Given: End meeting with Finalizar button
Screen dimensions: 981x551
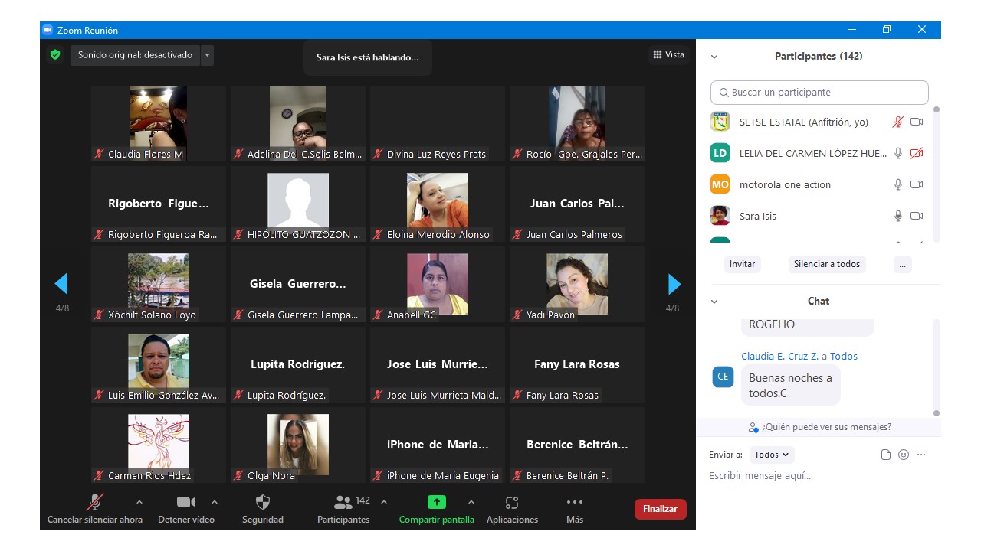Looking at the screenshot, I should 661,509.
